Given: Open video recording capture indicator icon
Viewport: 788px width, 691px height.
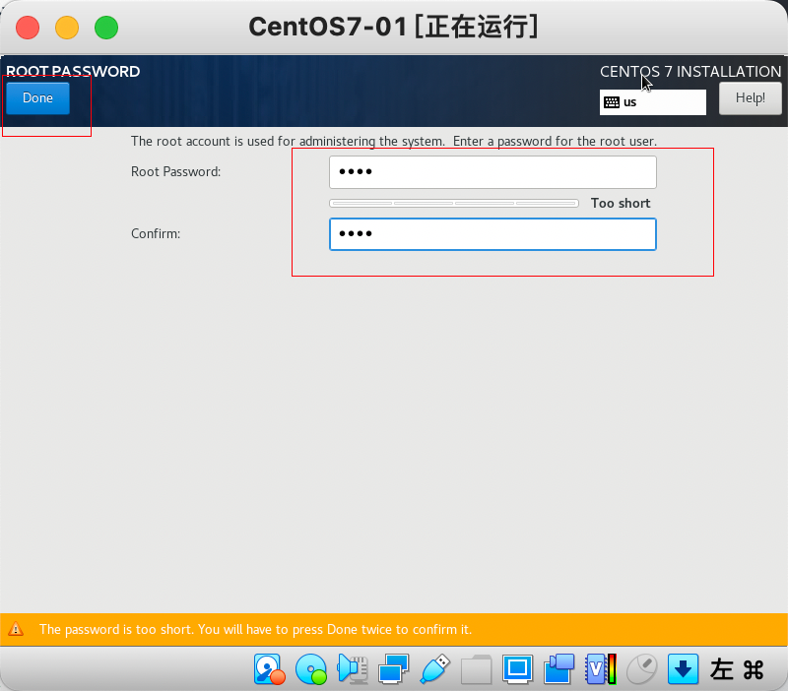Looking at the screenshot, I should pyautogui.click(x=558, y=669).
